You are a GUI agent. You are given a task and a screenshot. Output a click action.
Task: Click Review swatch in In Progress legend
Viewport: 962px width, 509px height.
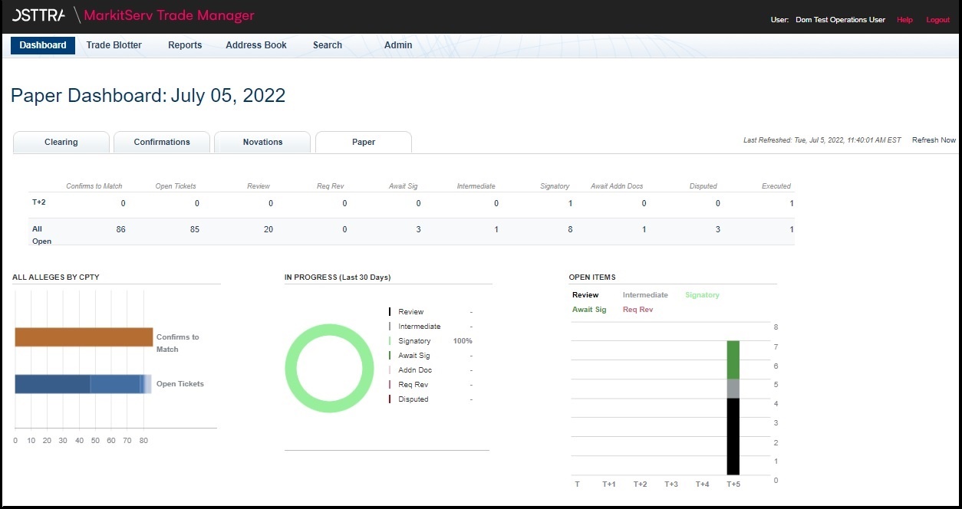[390, 312]
